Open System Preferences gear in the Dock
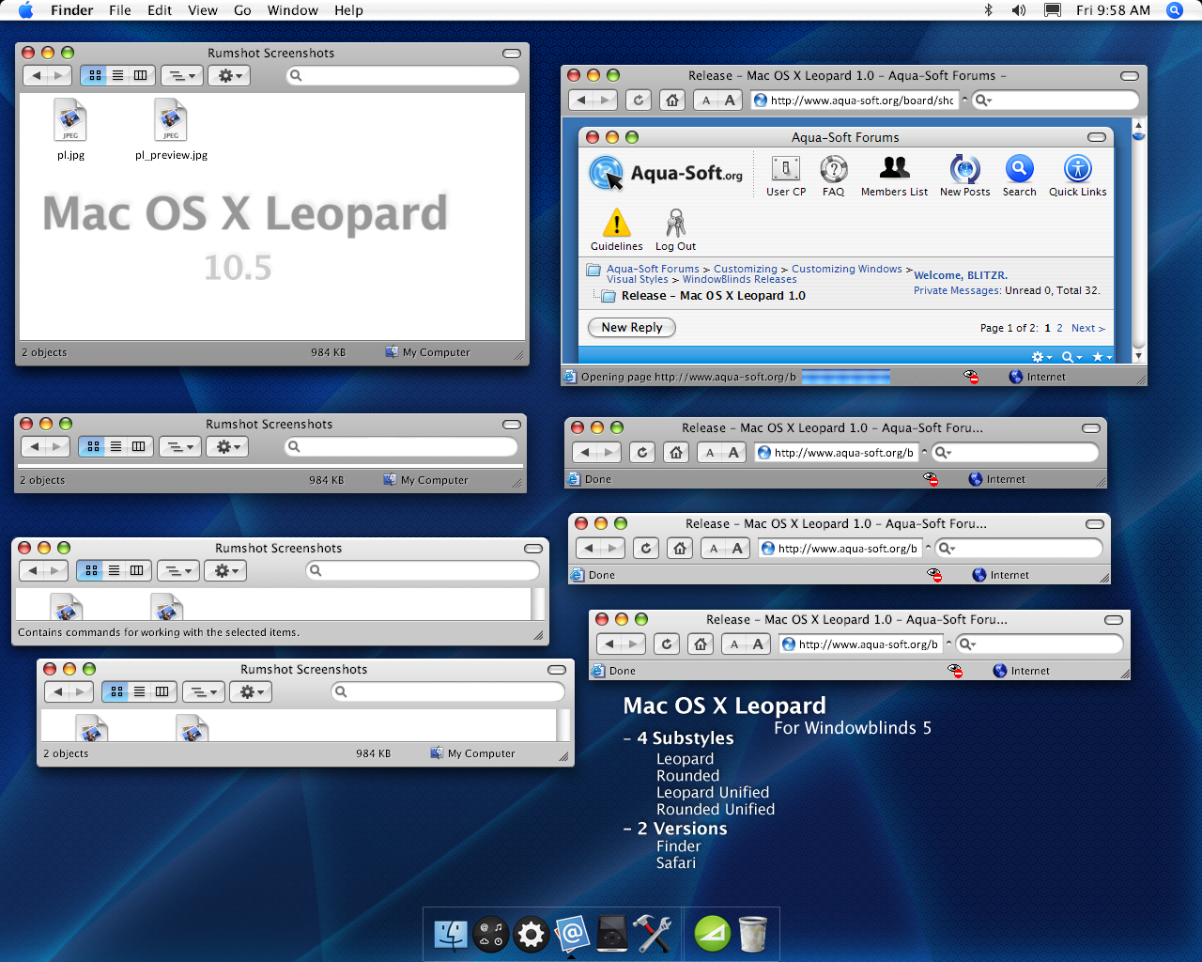This screenshot has width=1202, height=962. [532, 935]
